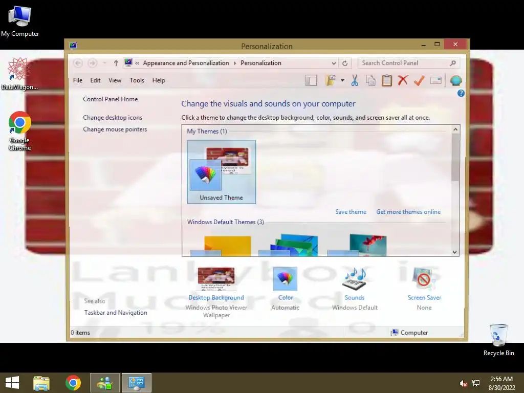Open My Computer desktop icon
Image resolution: width=524 pixels, height=393 pixels.
(20, 21)
